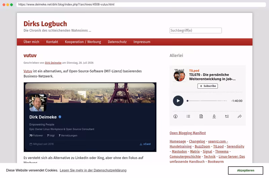
Task: Open episode info icon in podcast player
Action: click(x=175, y=116)
